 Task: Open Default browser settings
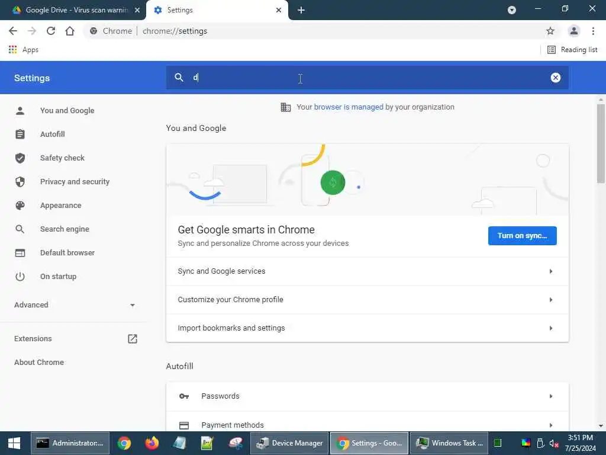tap(67, 252)
